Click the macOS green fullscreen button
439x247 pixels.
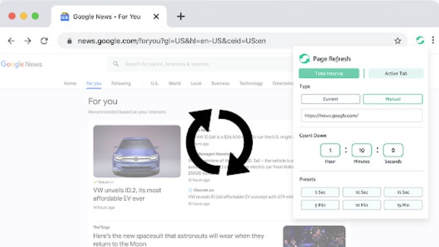(x=35, y=16)
